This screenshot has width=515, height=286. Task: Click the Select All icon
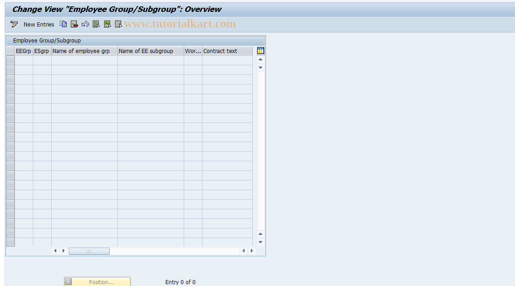(96, 24)
